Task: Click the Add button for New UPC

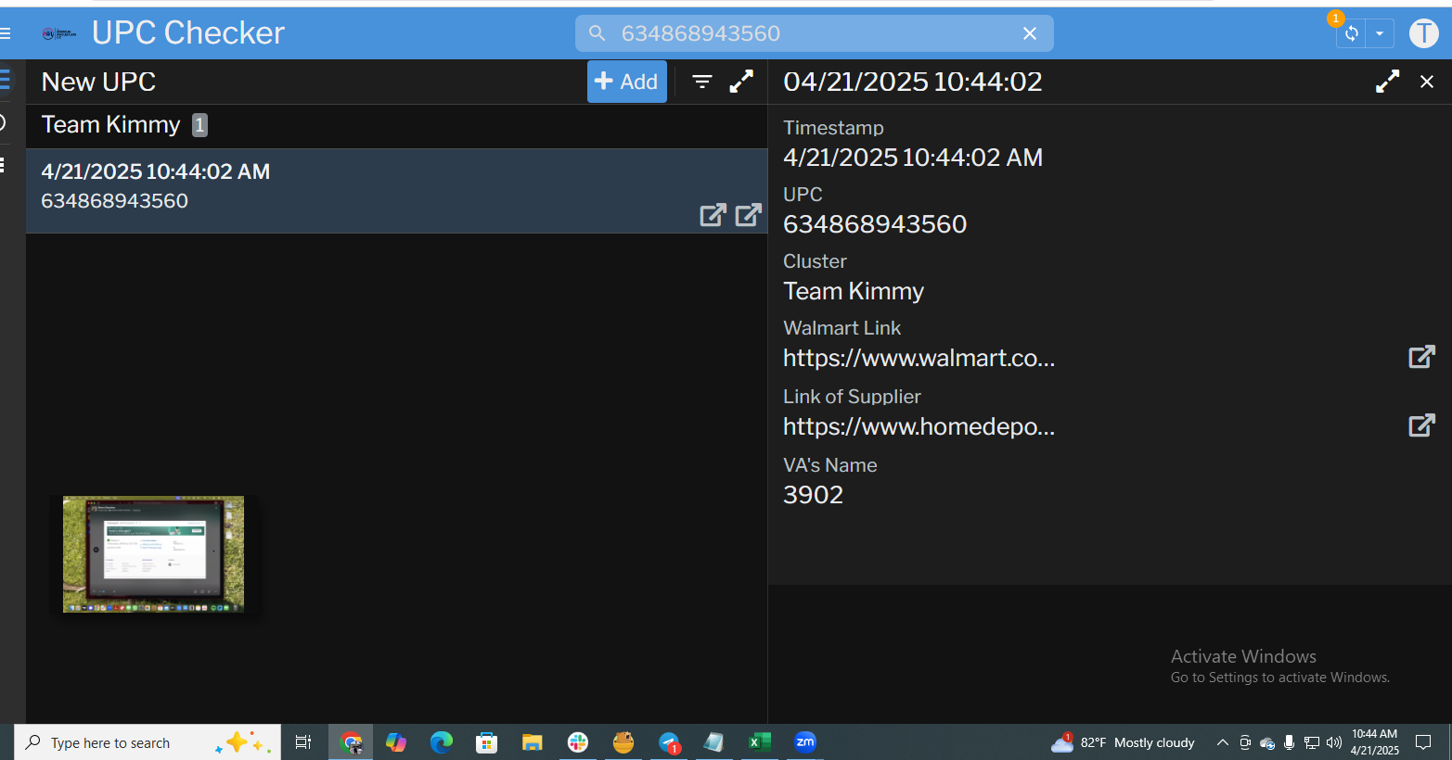Action: tap(626, 82)
